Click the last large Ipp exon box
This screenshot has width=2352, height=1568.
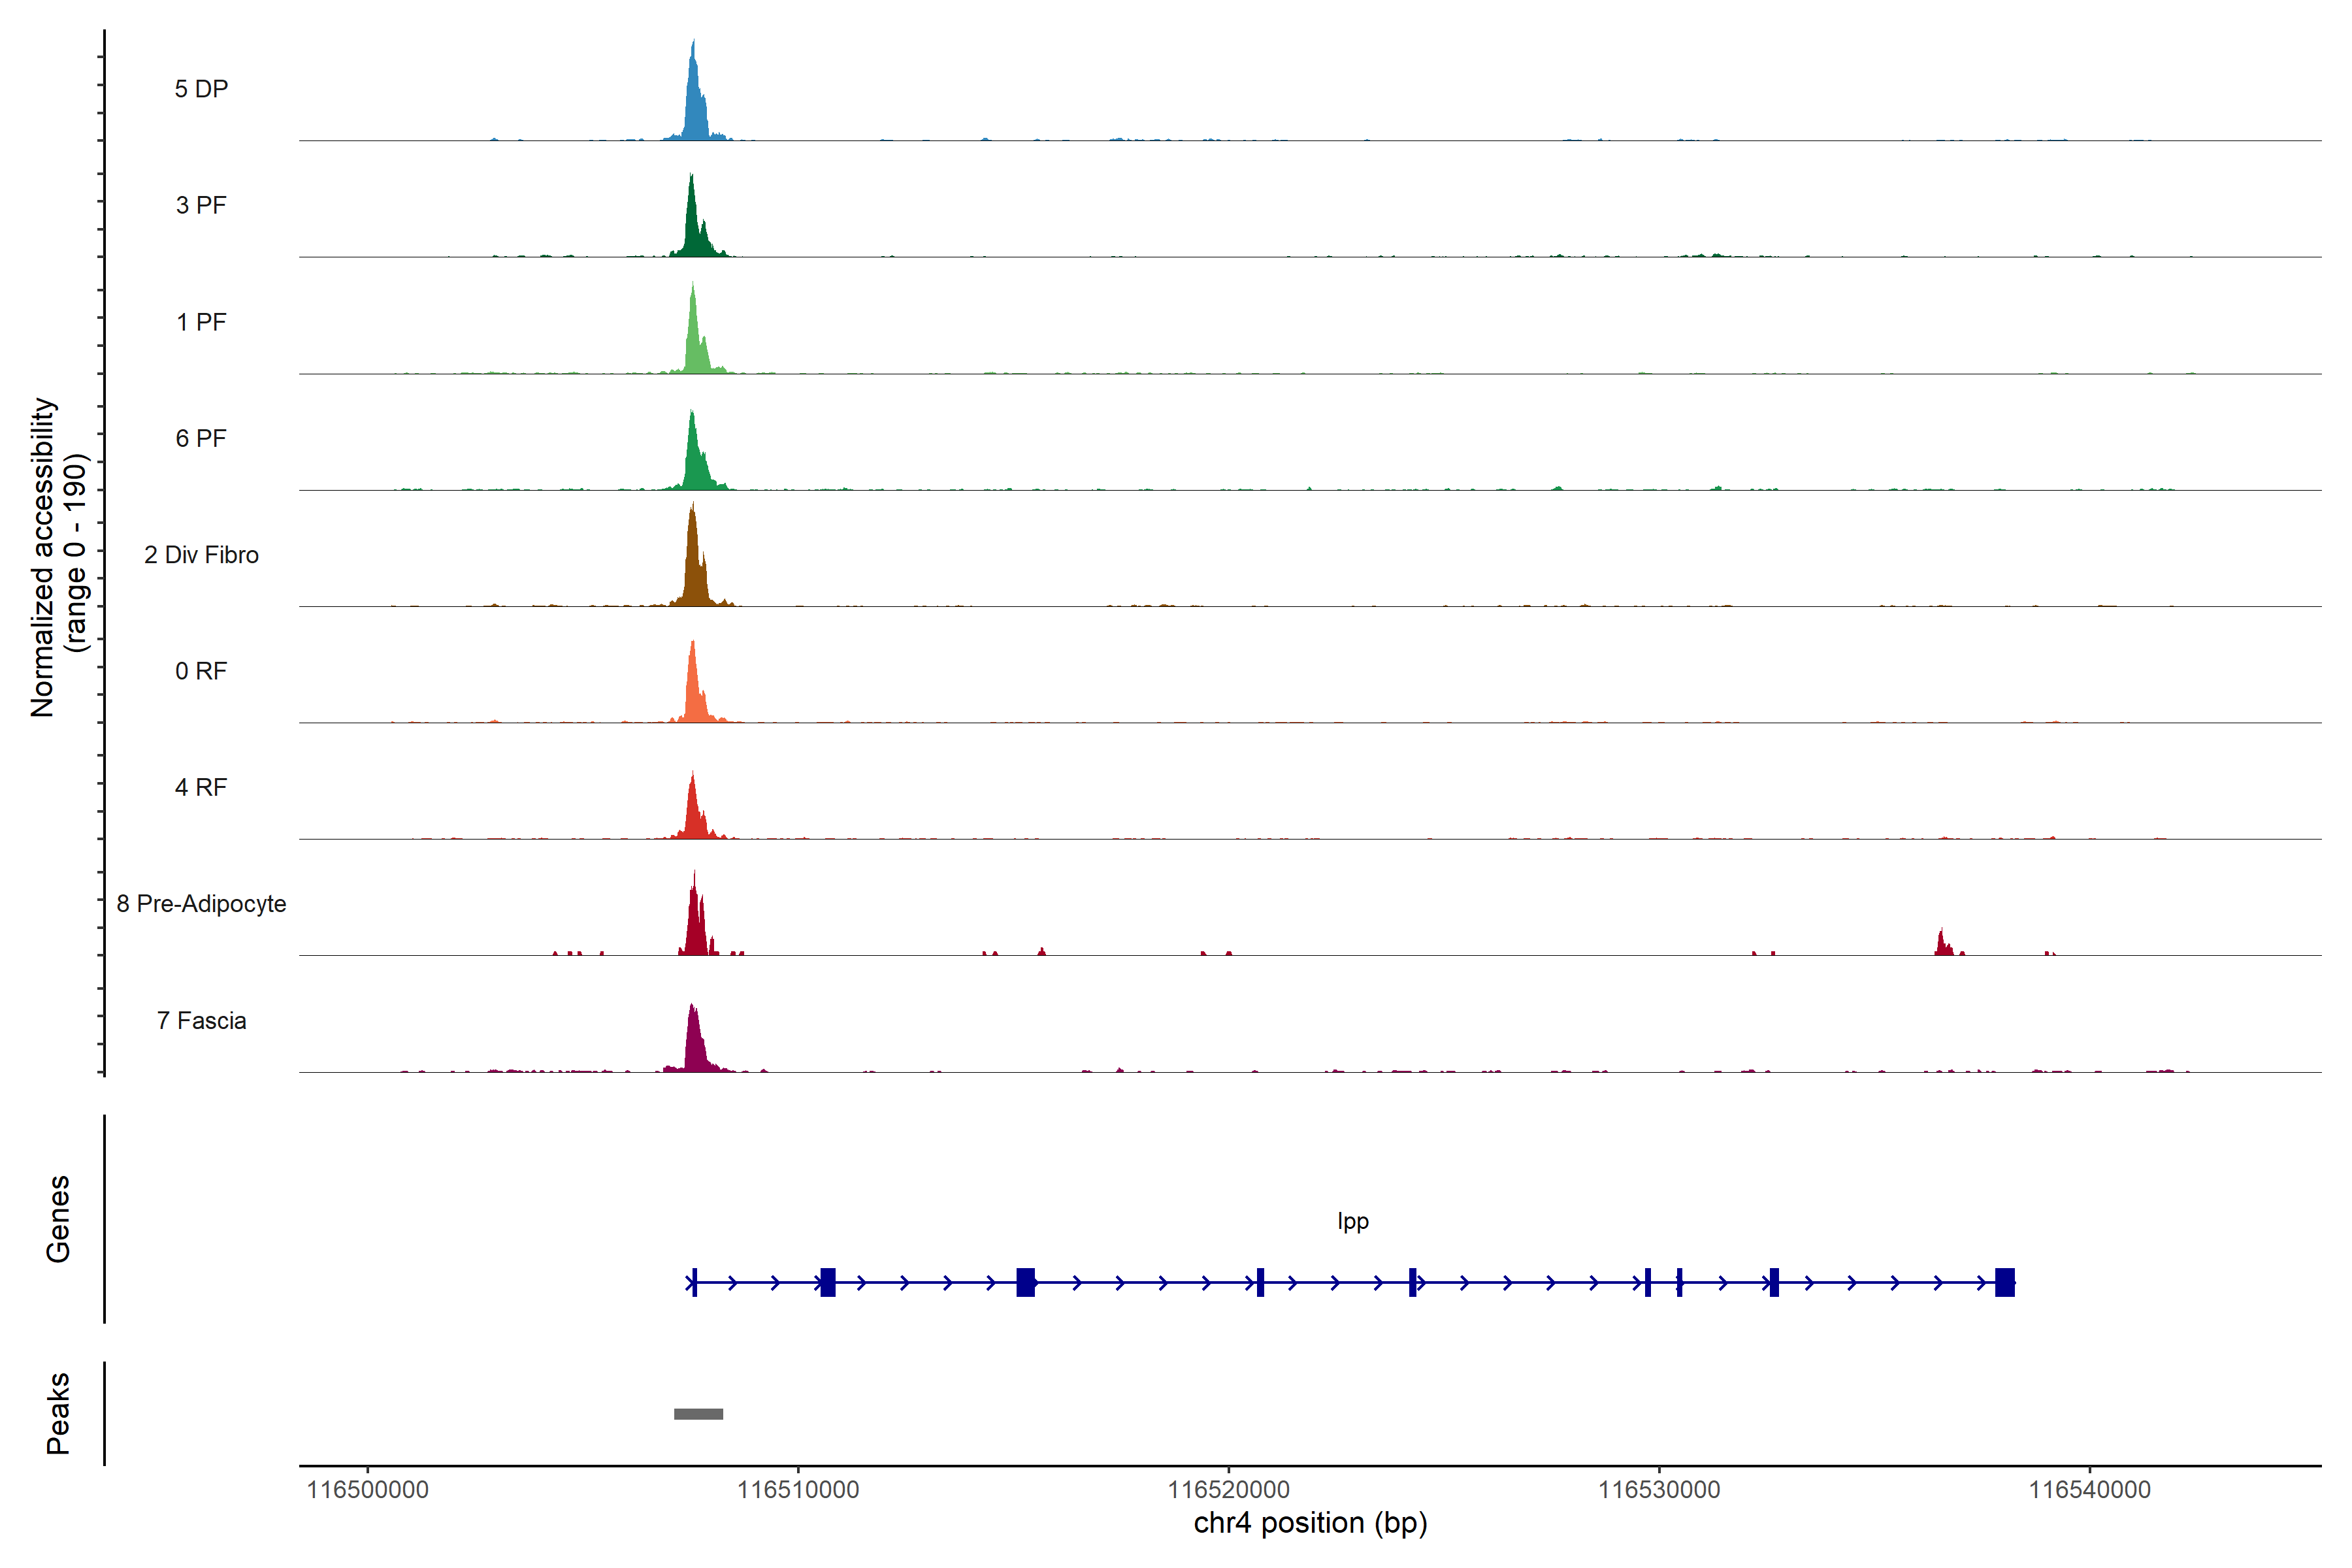click(2004, 1282)
